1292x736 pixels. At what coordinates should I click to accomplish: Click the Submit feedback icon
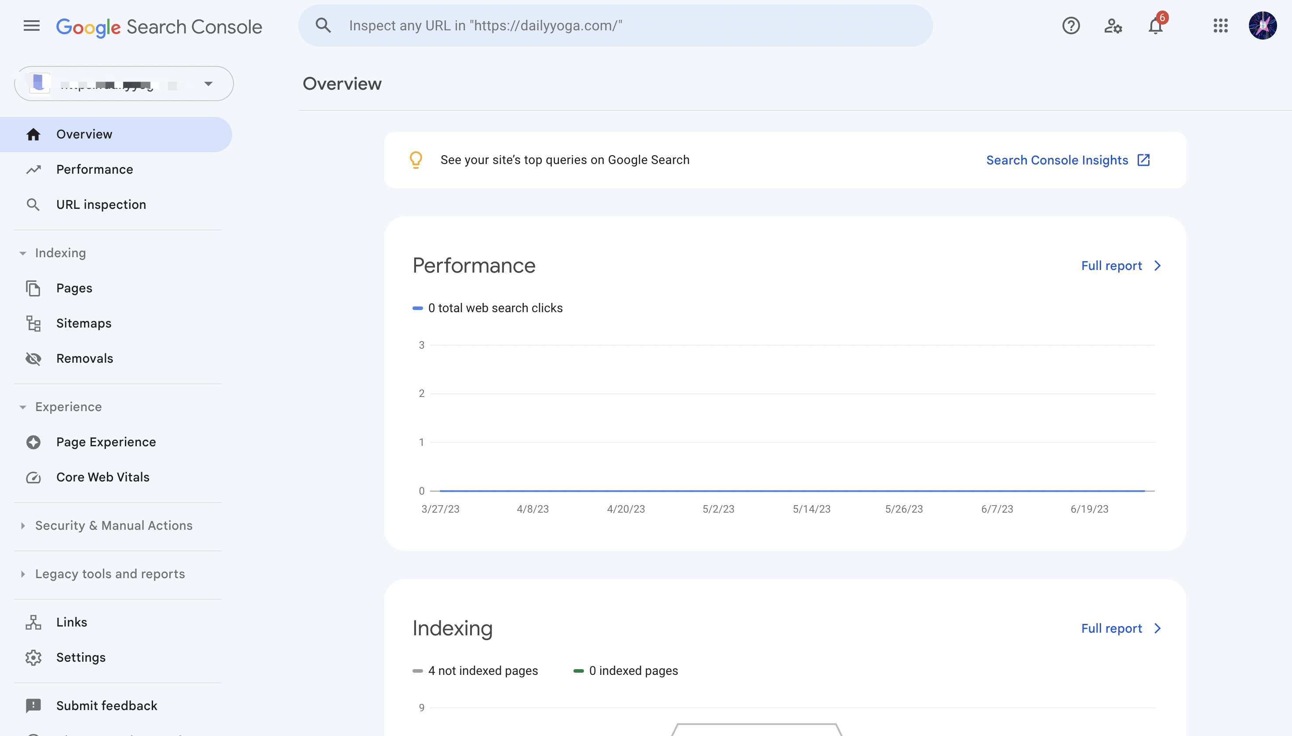pos(33,706)
